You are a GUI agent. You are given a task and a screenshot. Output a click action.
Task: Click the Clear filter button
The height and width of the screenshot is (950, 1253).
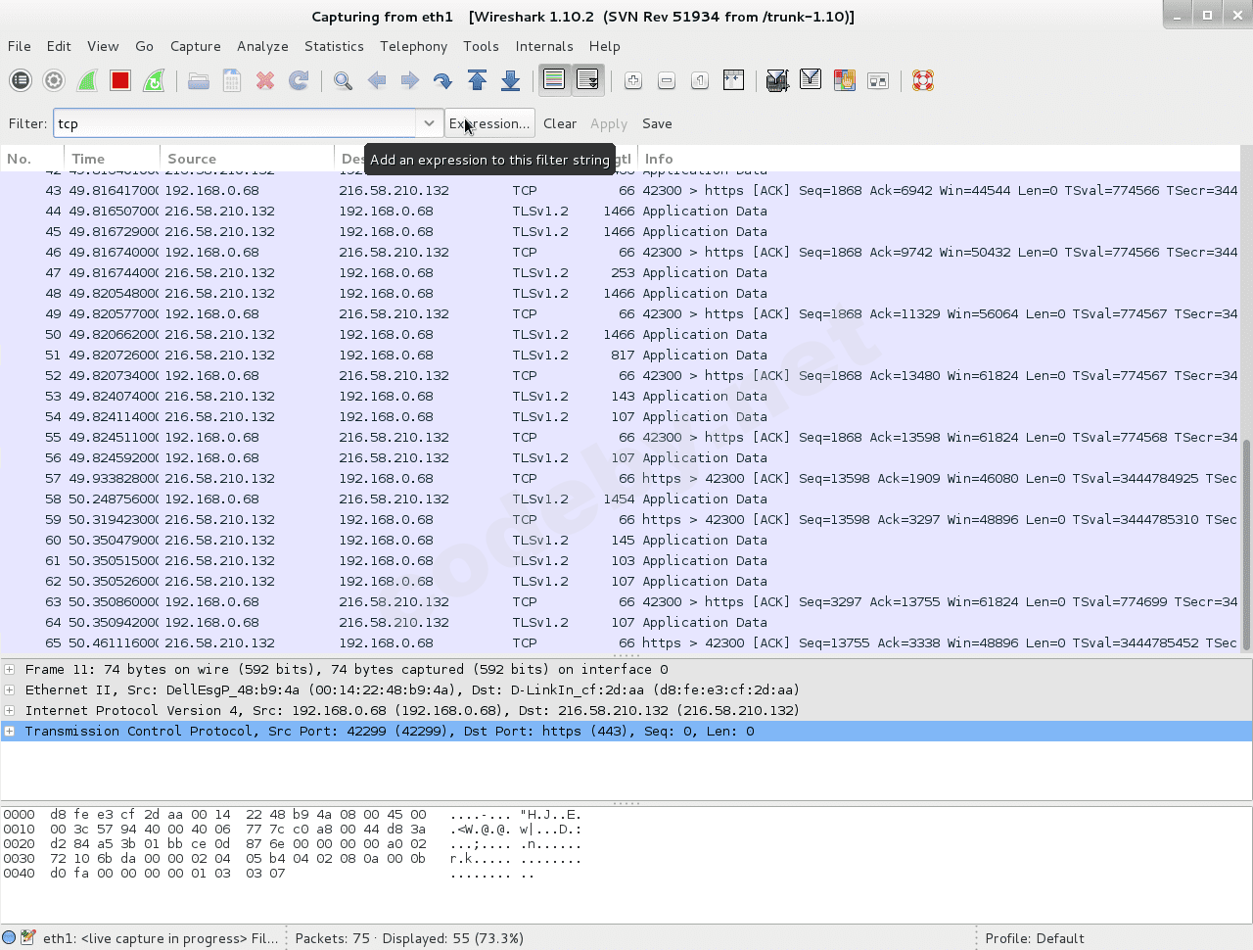(560, 123)
